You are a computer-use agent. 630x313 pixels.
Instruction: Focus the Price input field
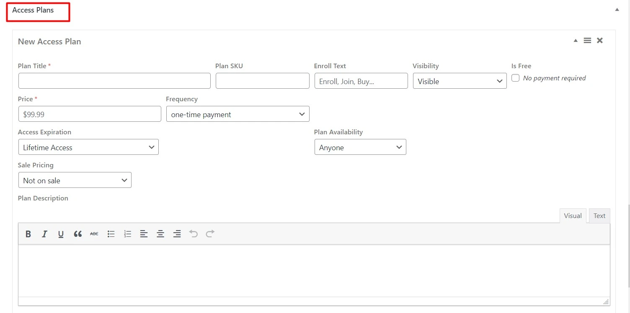[90, 114]
